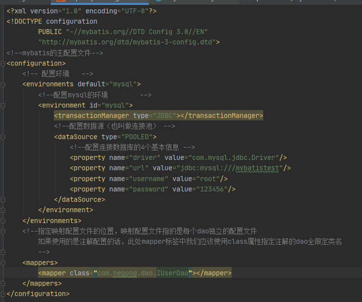Collapse the multi-line mapper comment fold marker
The height and width of the screenshot is (302, 362).
tap(3, 231)
